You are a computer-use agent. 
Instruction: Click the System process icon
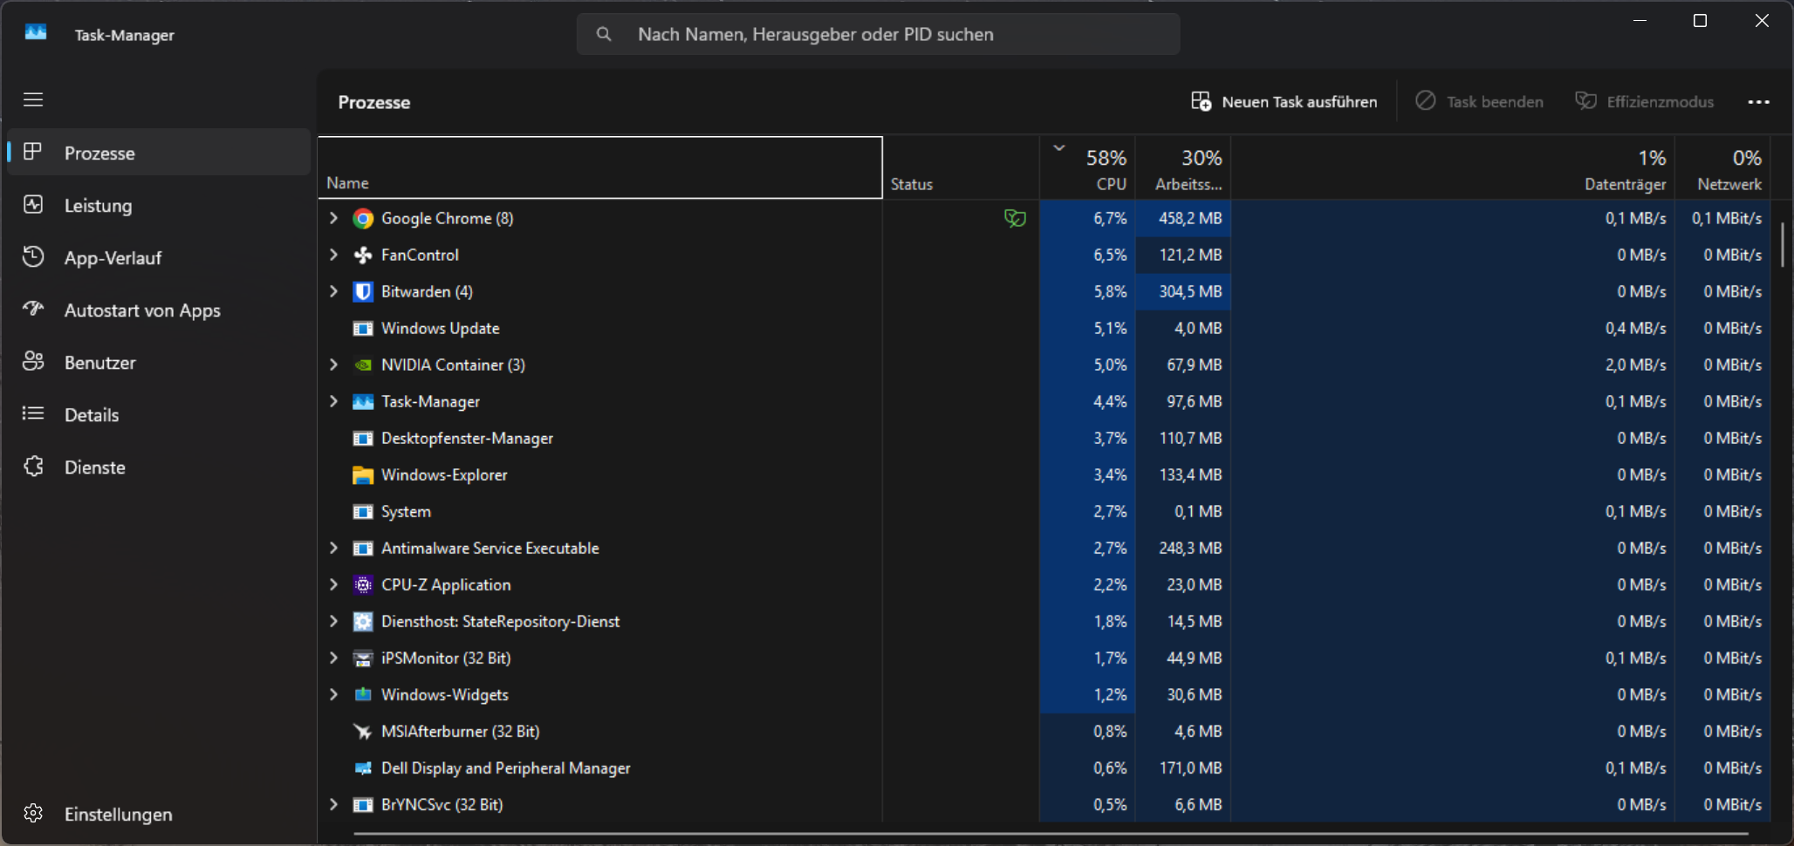pos(363,512)
